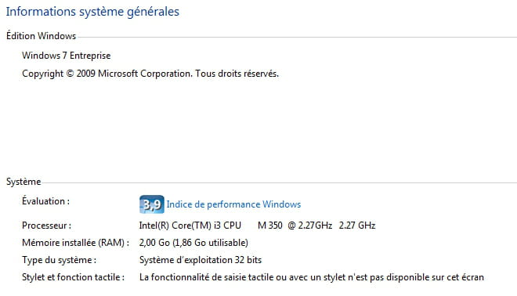This screenshot has width=517, height=296.
Task: Click the Microsoft Corporation copyright line
Action: click(x=150, y=74)
